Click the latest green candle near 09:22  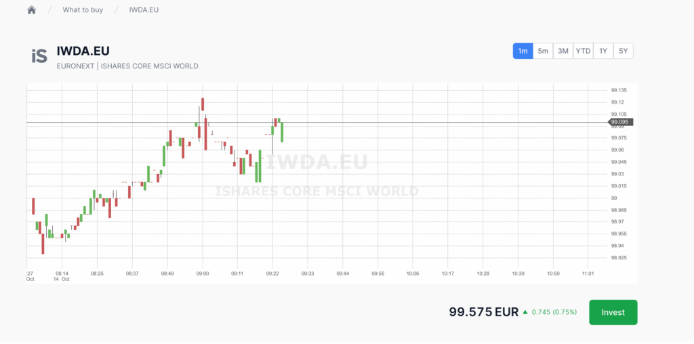pyautogui.click(x=281, y=131)
